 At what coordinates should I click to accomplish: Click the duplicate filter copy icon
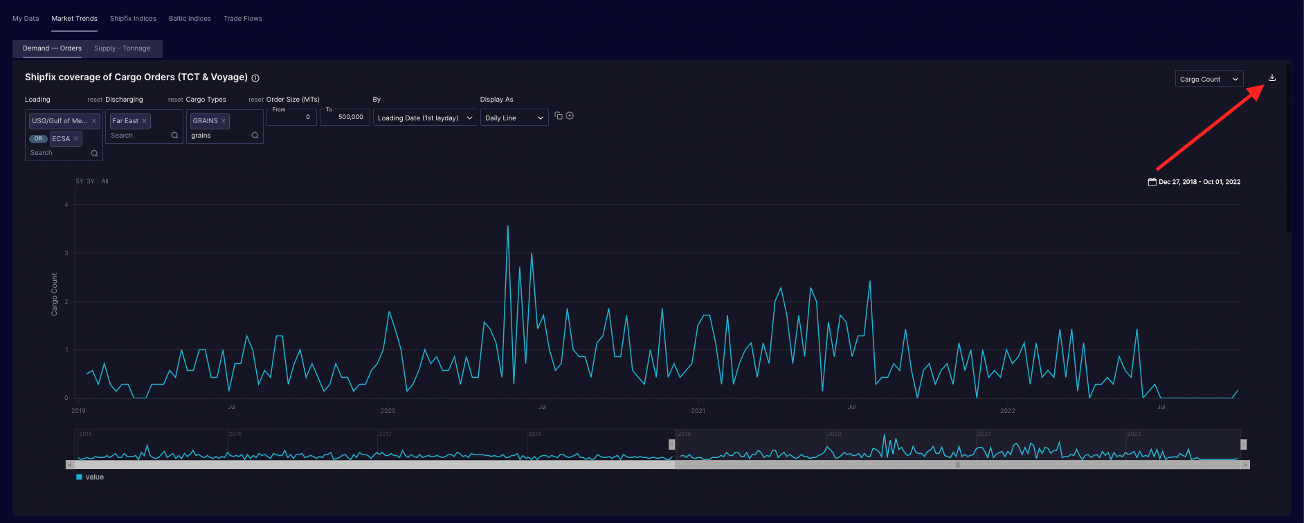pos(559,116)
